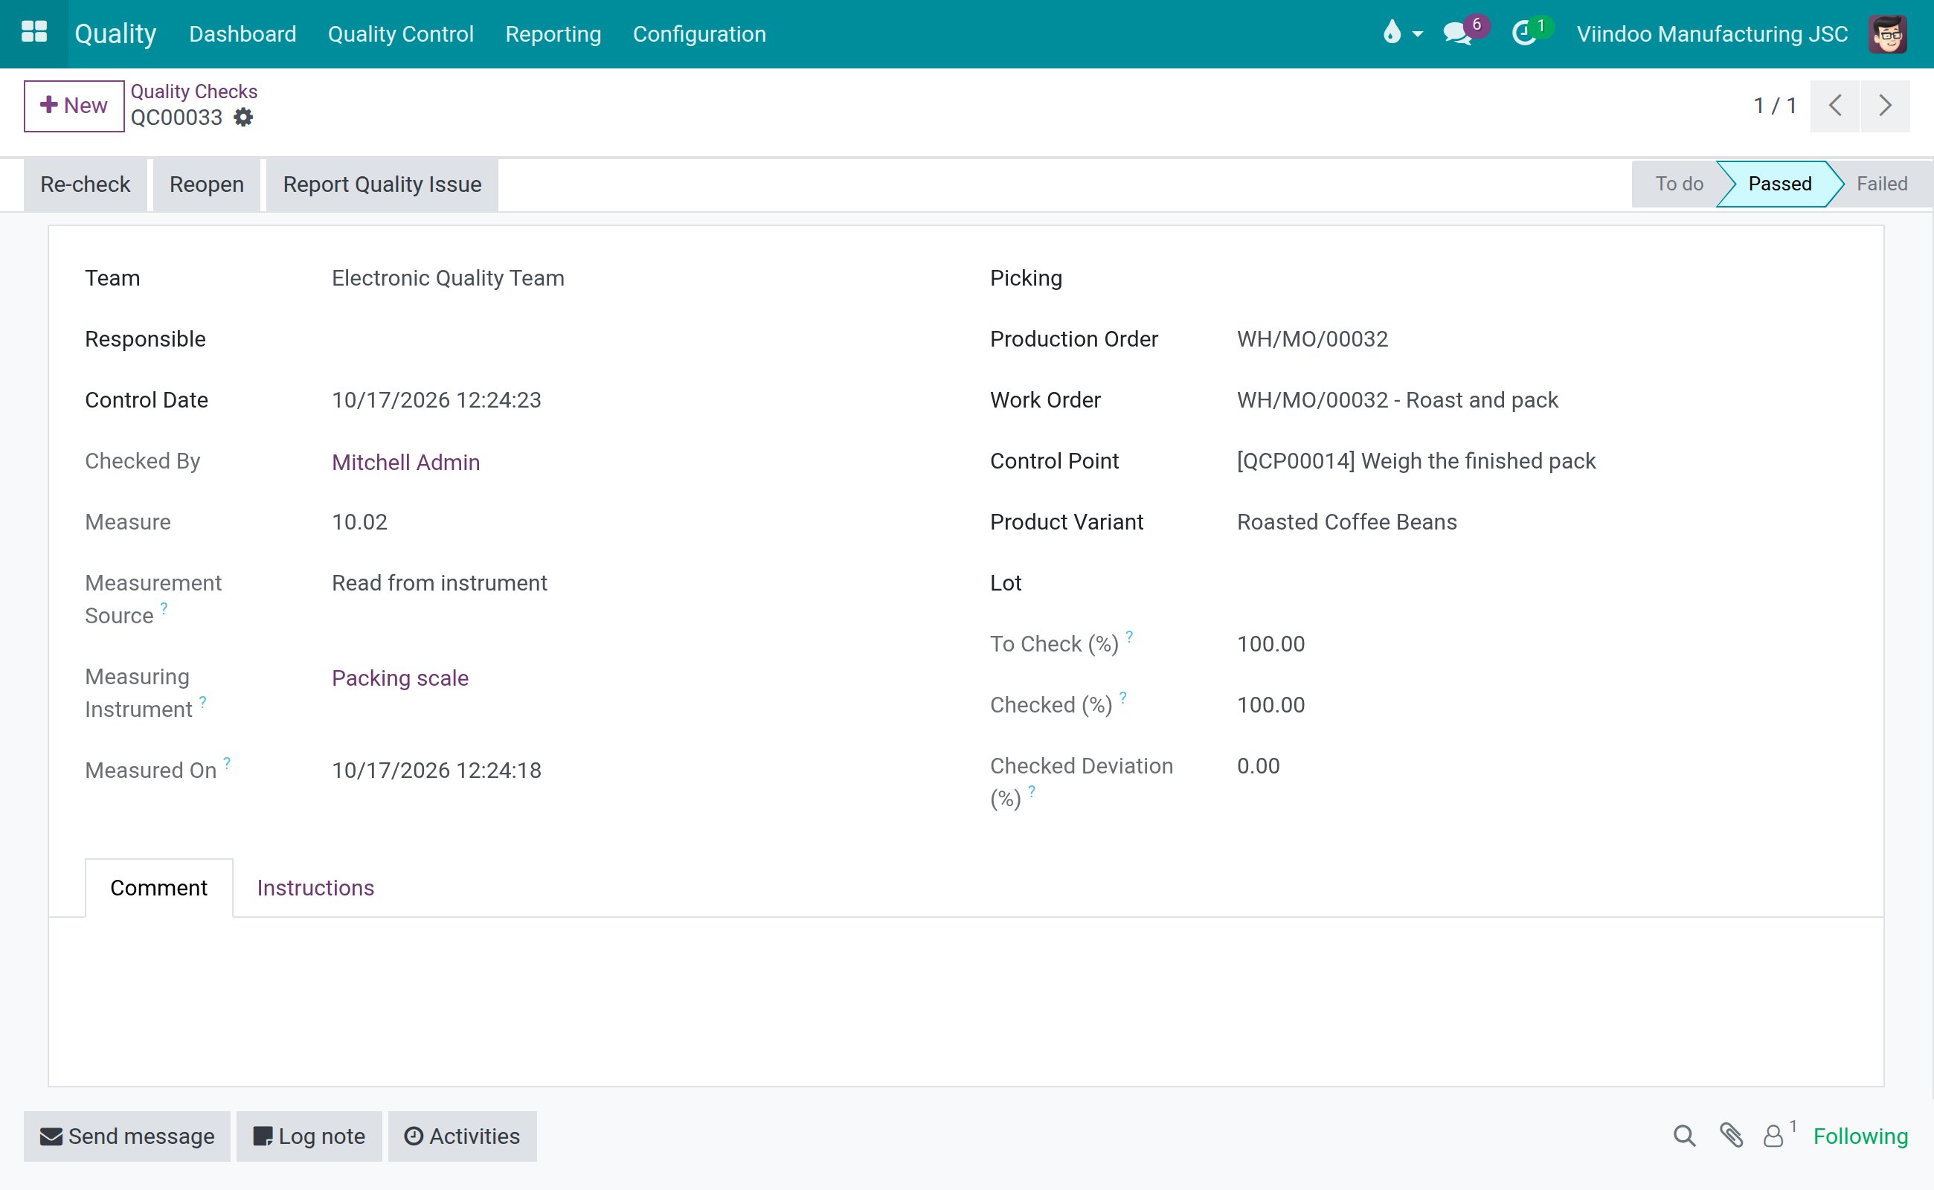Click Log note button
Screen dimensions: 1934x1190
tap(309, 1136)
